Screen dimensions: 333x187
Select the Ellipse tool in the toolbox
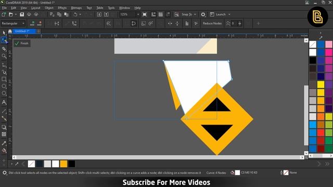click(x=4, y=86)
